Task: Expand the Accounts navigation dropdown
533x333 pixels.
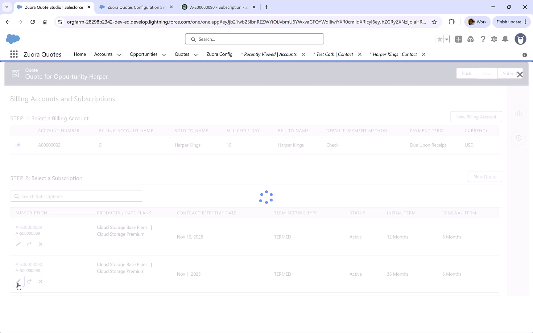Action: tap(119, 54)
